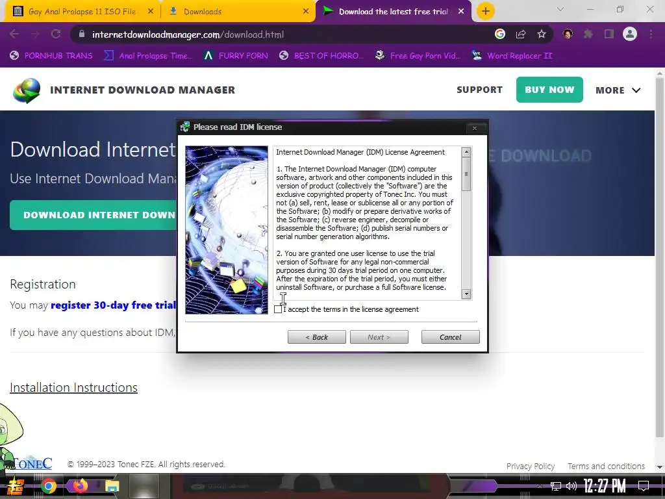
Task: Open File Explorer from the taskbar
Action: pos(112,486)
